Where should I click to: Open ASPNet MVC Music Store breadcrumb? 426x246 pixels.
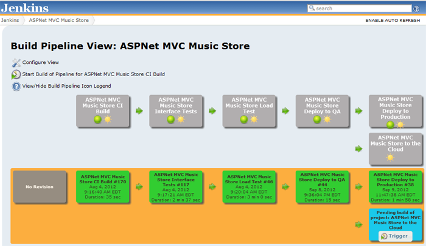point(58,20)
